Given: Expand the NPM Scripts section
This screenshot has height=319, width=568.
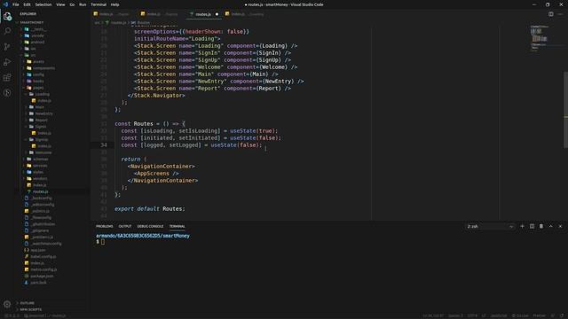Looking at the screenshot, I should tap(31, 309).
